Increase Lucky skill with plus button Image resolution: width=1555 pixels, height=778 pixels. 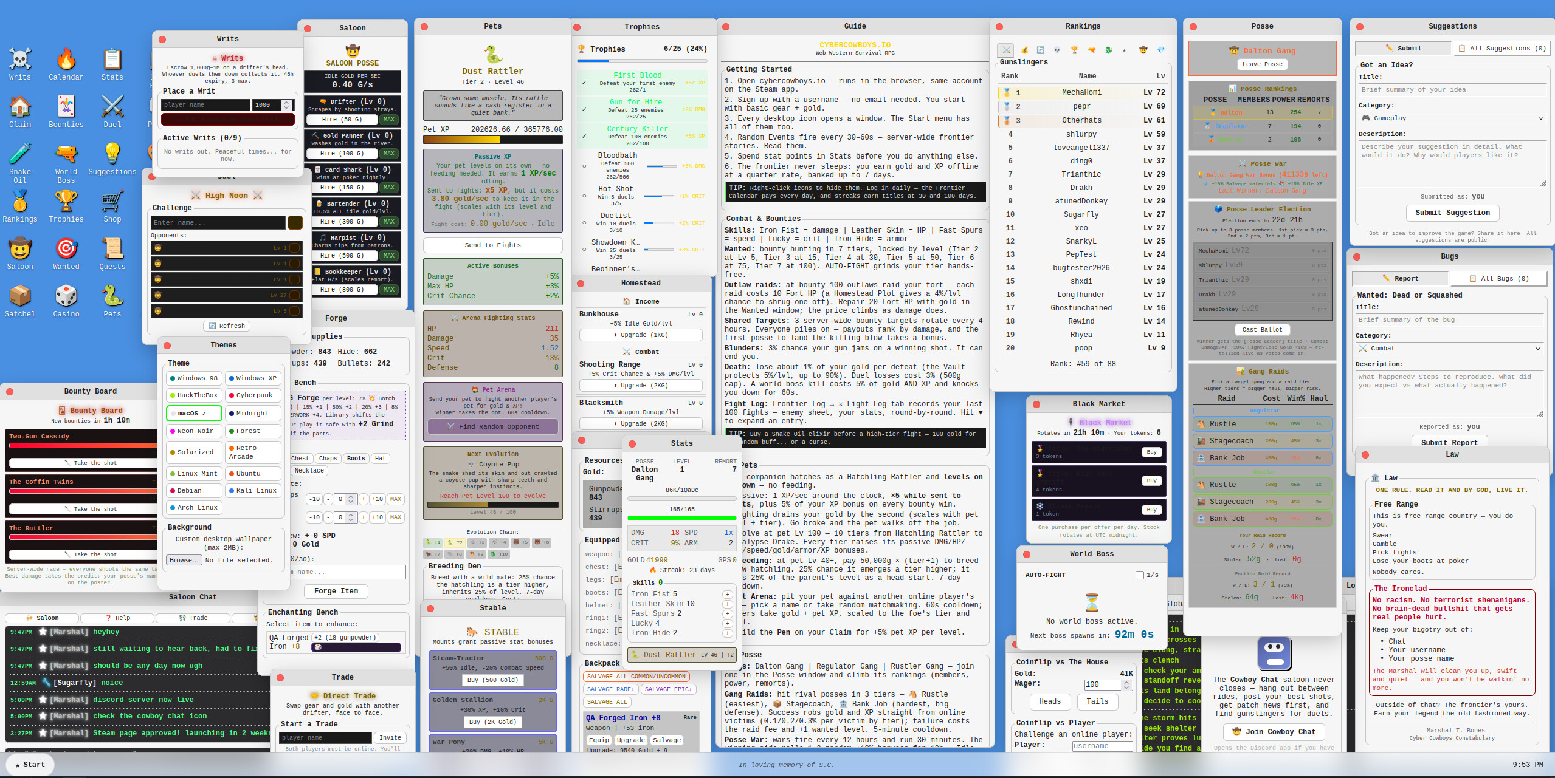[x=727, y=624]
